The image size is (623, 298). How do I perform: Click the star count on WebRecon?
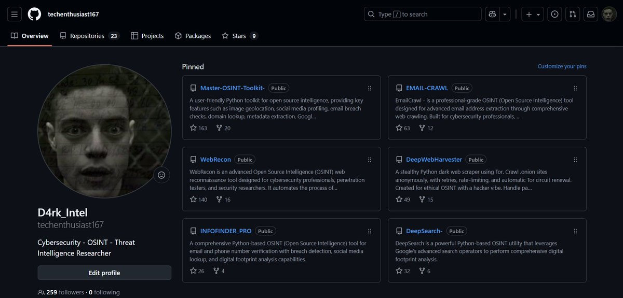click(x=199, y=200)
